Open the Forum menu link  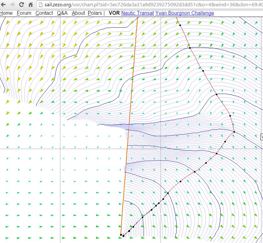[24, 13]
